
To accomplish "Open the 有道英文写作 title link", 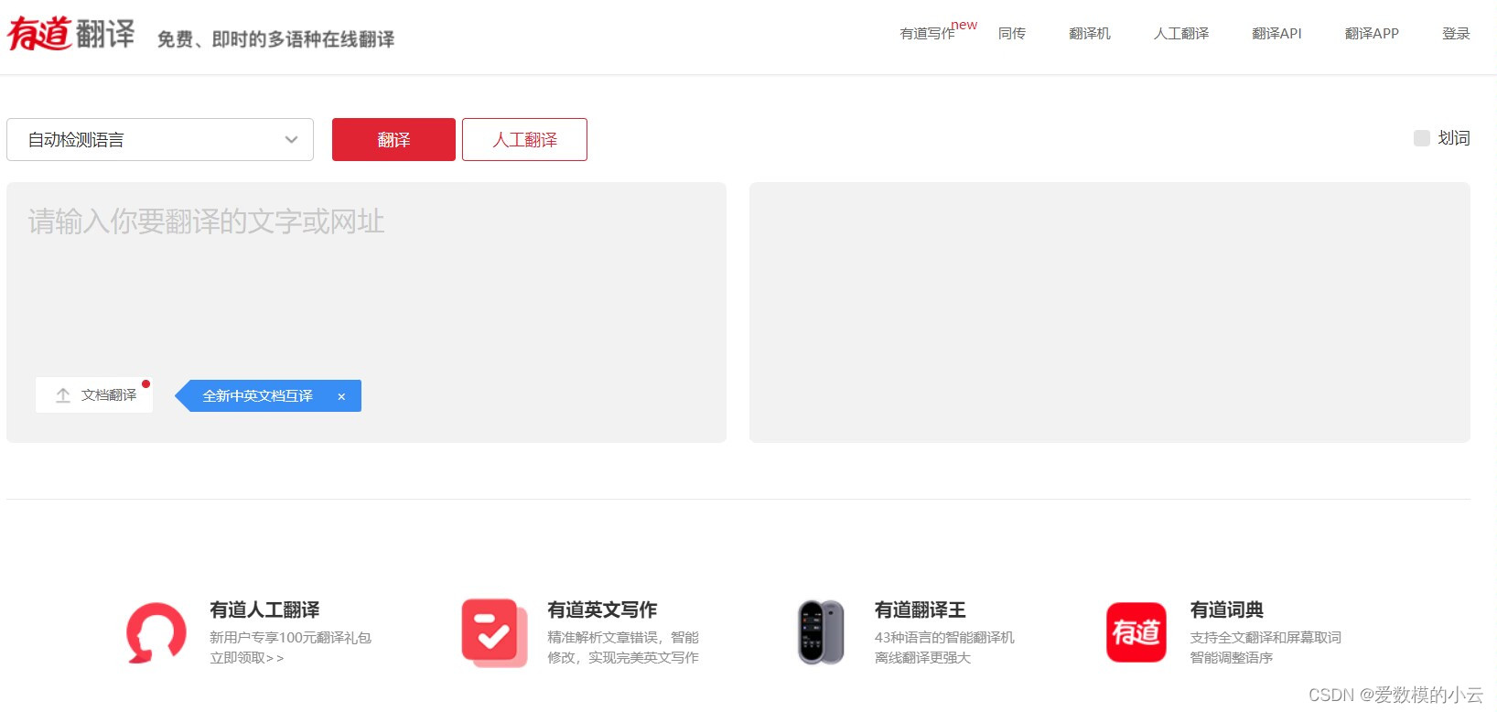I will click(x=602, y=610).
